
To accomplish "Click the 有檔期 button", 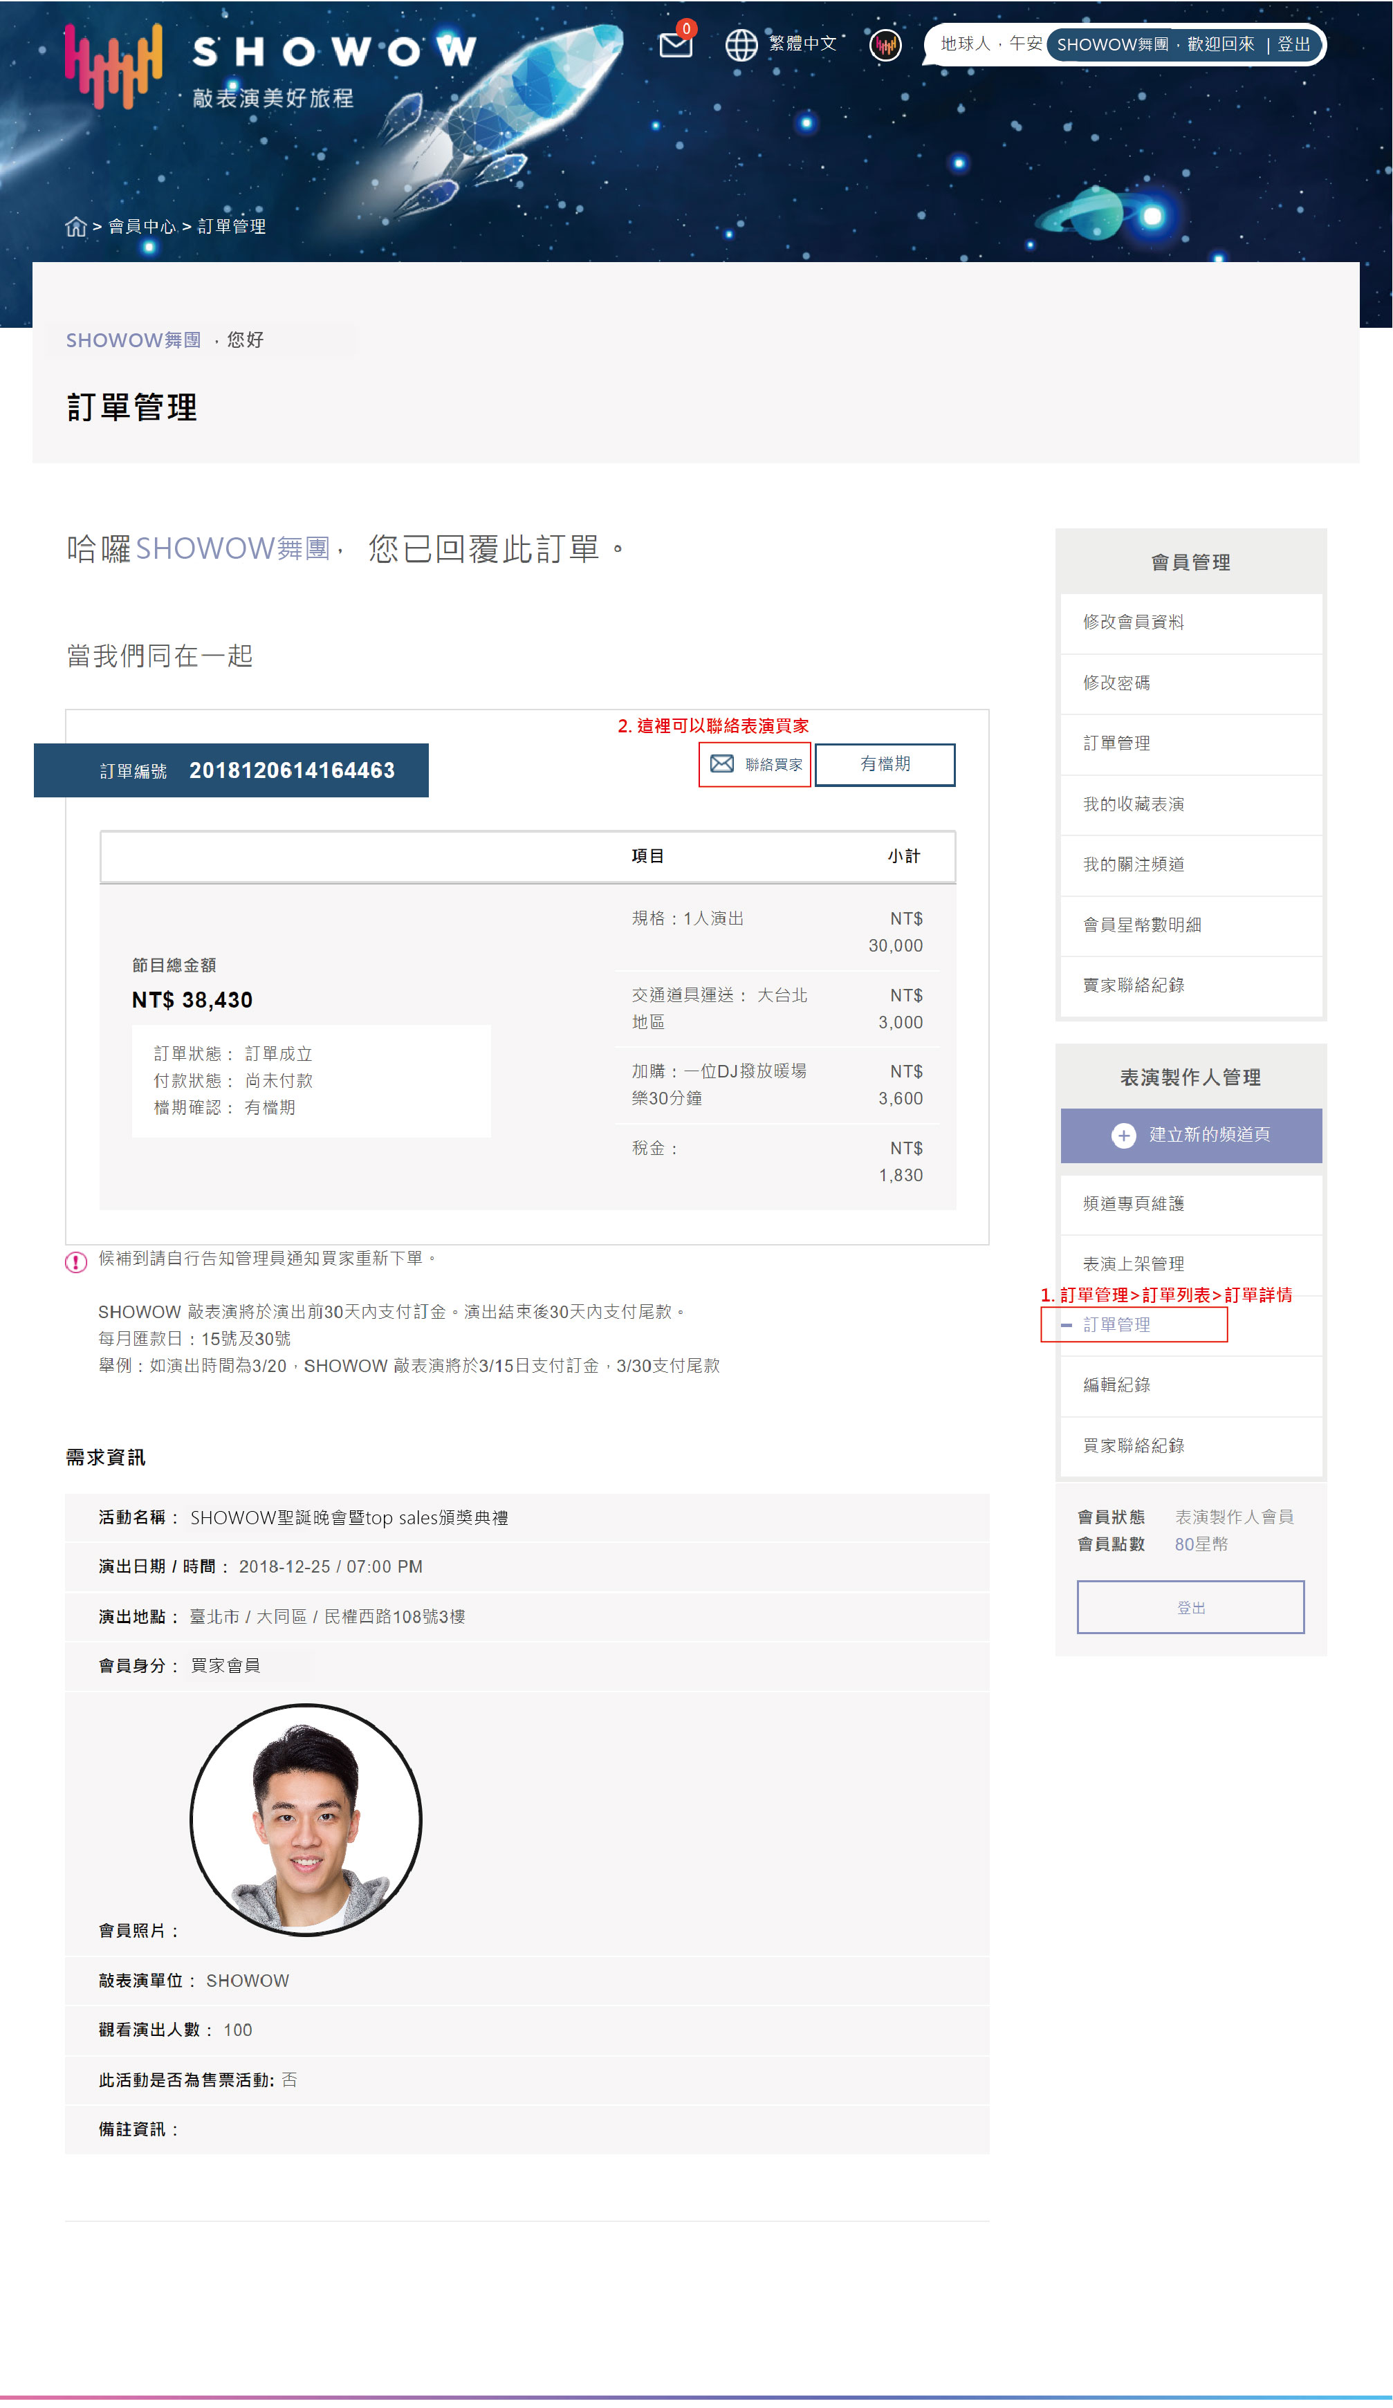I will click(x=885, y=764).
